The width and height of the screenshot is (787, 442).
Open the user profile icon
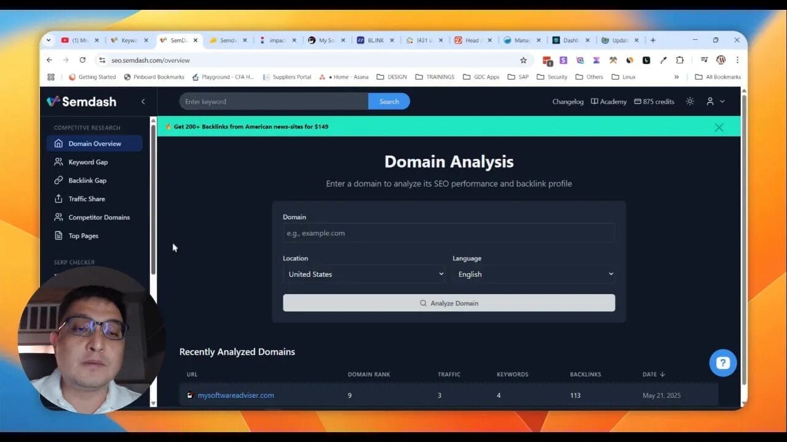click(x=711, y=101)
